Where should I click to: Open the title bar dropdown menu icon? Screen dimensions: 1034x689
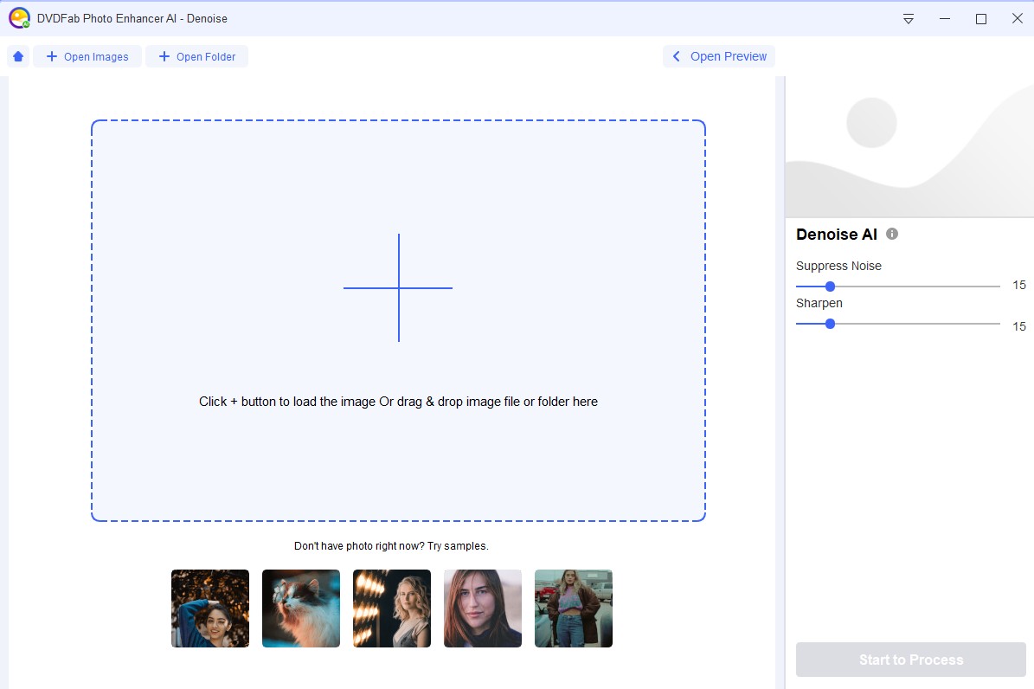[908, 18]
